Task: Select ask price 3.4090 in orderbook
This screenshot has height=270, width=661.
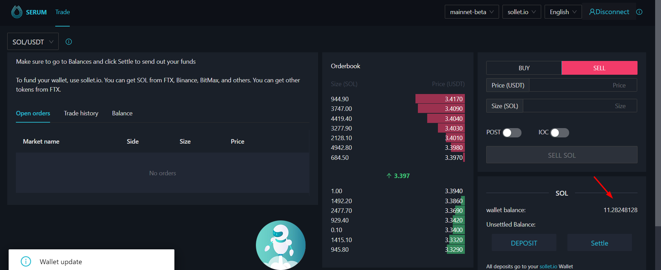Action: click(x=454, y=108)
